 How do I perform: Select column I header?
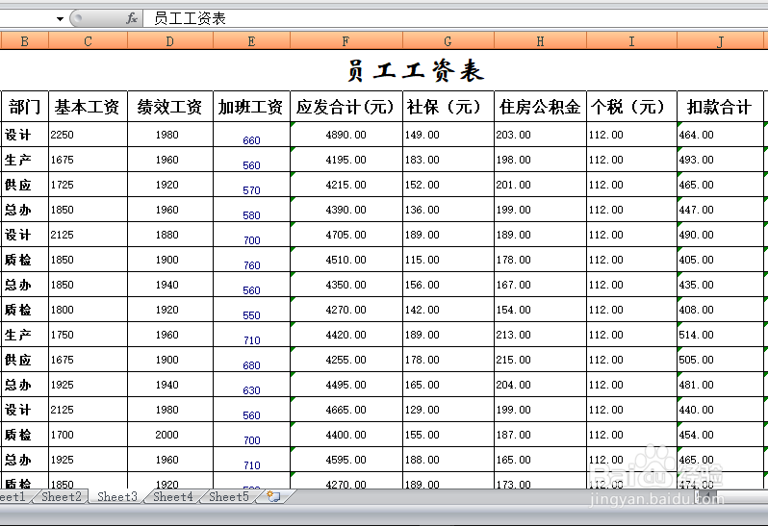(631, 41)
